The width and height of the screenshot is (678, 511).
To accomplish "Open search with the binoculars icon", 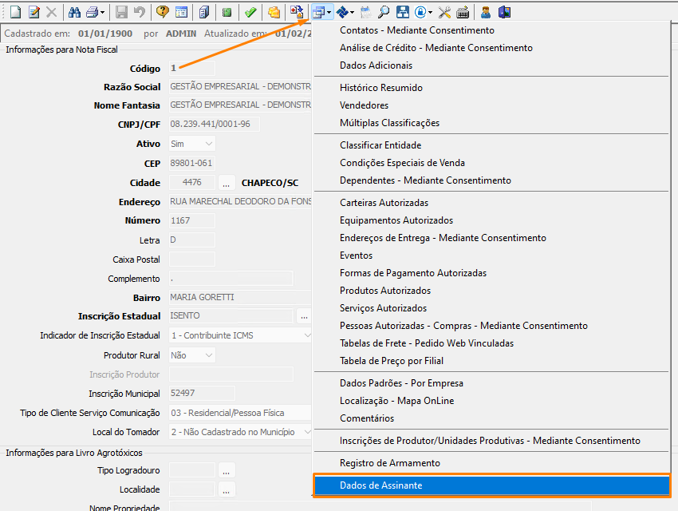I will click(x=74, y=12).
